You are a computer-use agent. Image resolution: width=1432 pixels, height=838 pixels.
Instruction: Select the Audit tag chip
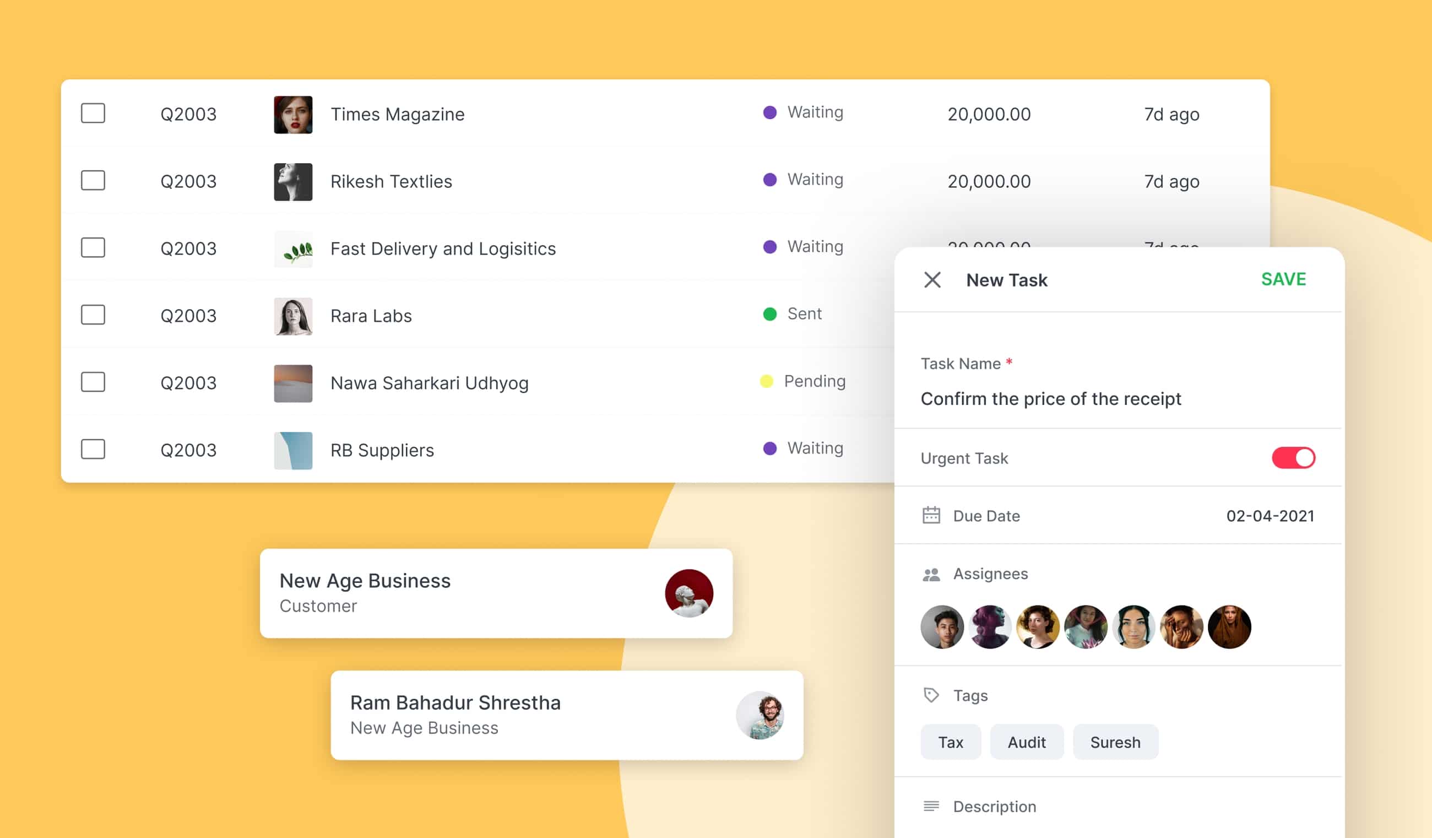(x=1026, y=742)
